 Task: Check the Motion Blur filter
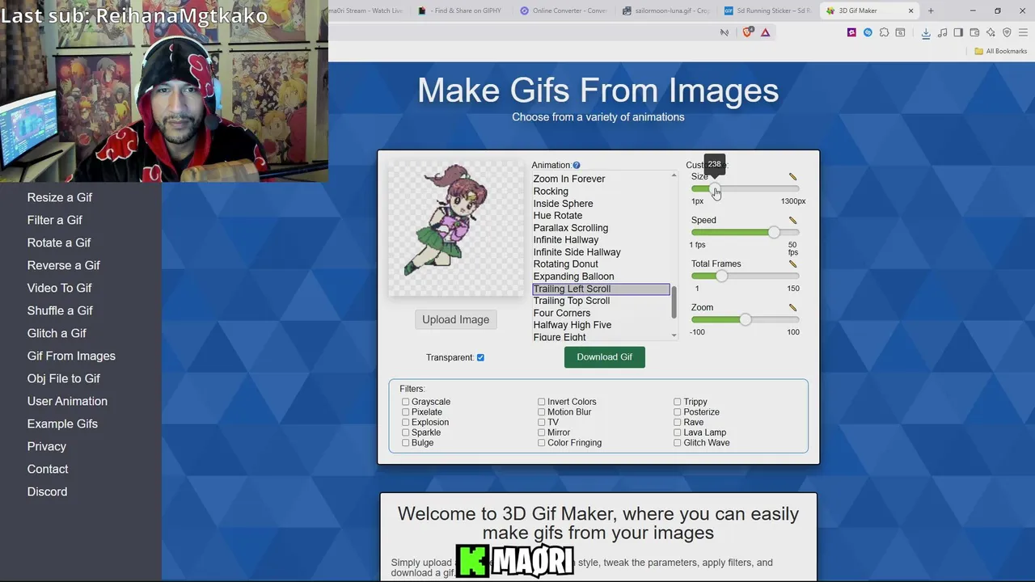tap(542, 412)
